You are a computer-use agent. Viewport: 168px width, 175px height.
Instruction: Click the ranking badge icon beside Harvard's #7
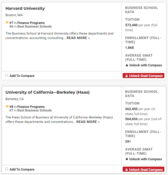pos(7,23)
